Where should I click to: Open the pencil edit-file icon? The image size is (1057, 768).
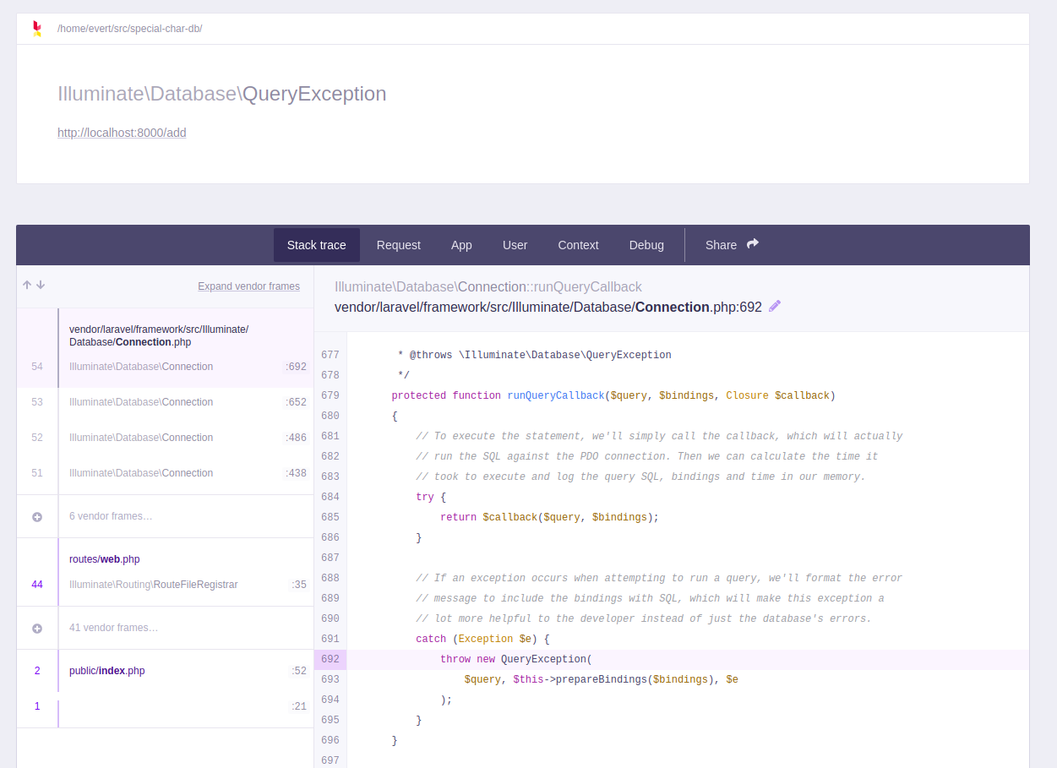click(x=775, y=306)
